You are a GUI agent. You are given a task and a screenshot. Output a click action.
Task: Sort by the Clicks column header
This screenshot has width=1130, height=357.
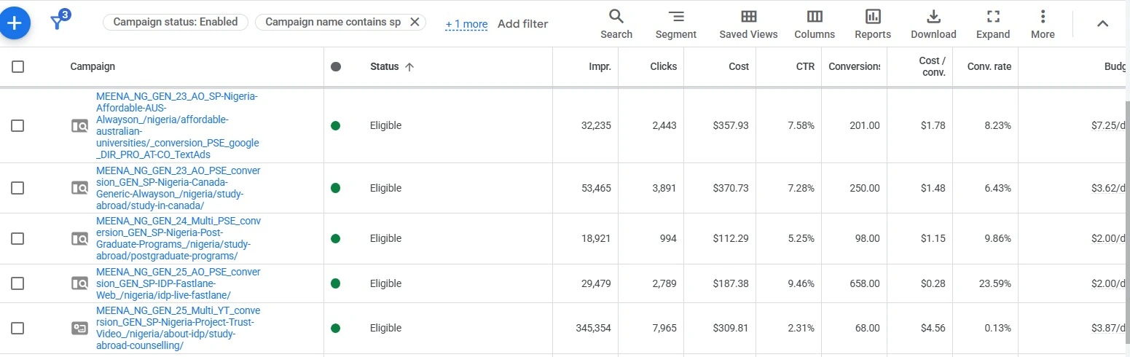pyautogui.click(x=663, y=66)
